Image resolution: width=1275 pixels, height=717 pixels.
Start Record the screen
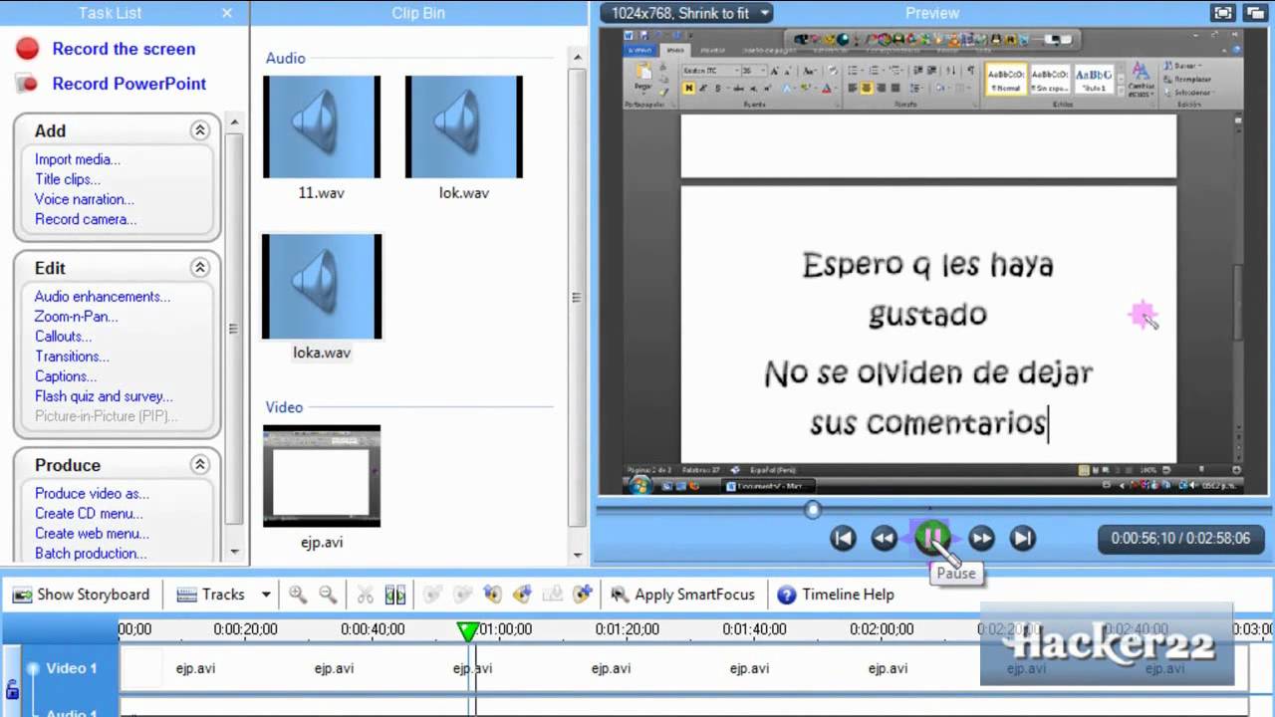pos(106,49)
